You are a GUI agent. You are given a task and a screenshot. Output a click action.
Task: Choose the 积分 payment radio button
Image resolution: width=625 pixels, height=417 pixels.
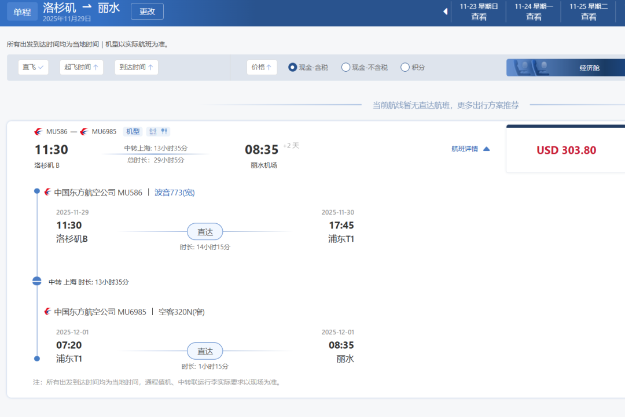point(405,67)
